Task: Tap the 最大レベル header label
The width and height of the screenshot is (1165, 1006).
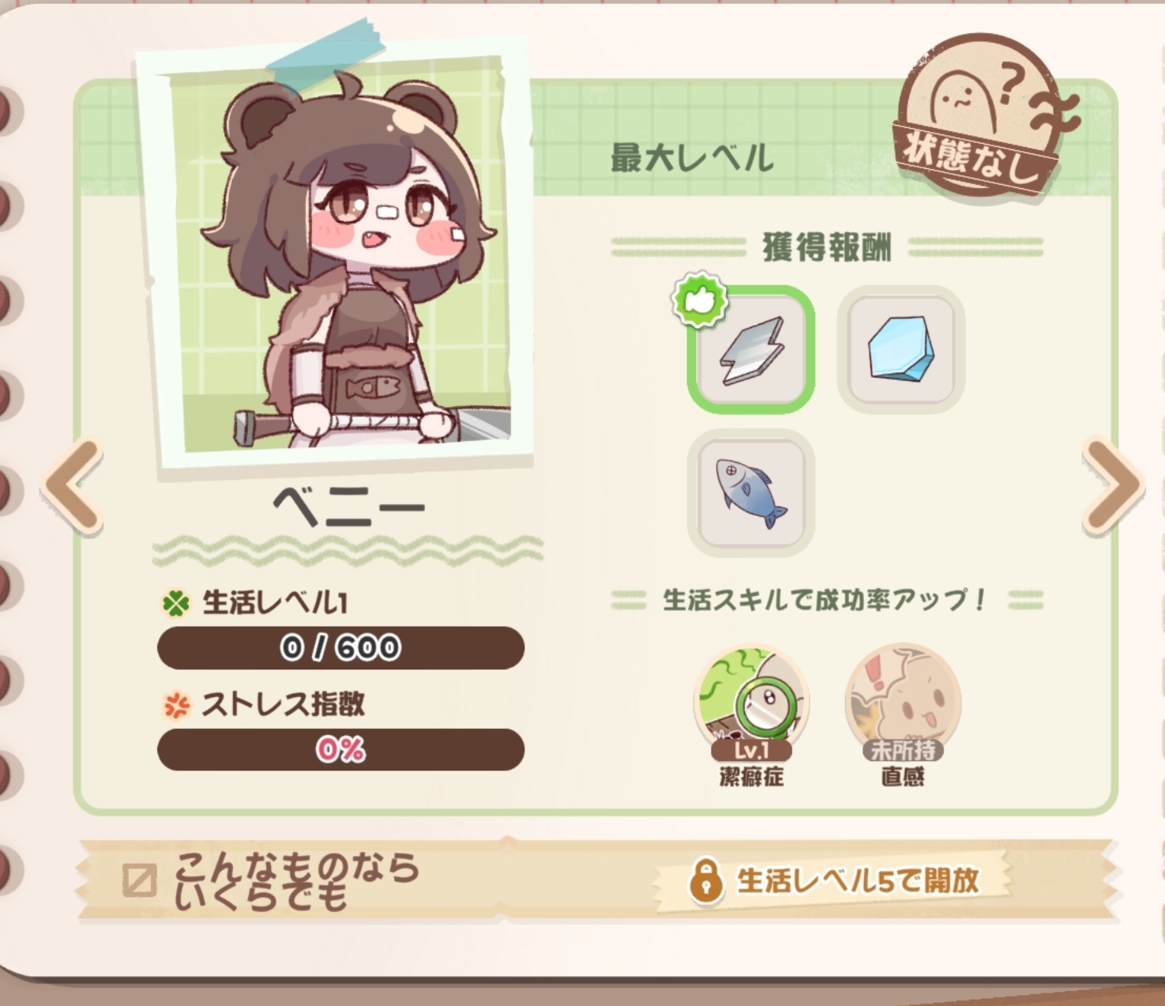Action: tap(692, 158)
